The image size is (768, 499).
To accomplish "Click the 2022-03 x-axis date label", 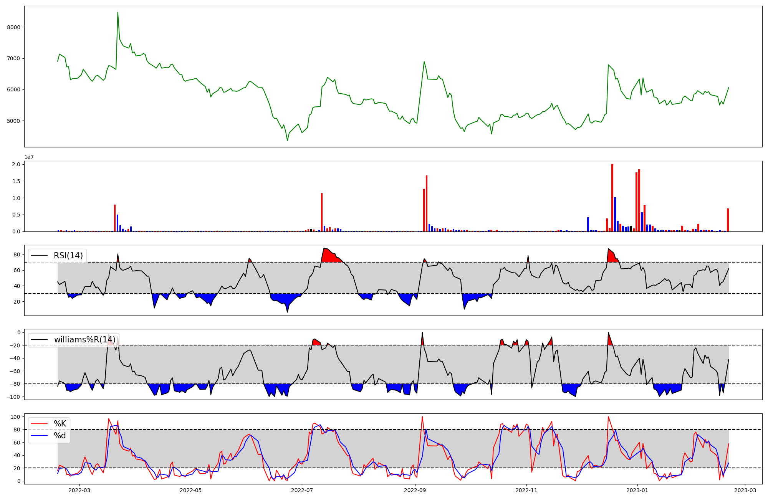I will 79,490.
